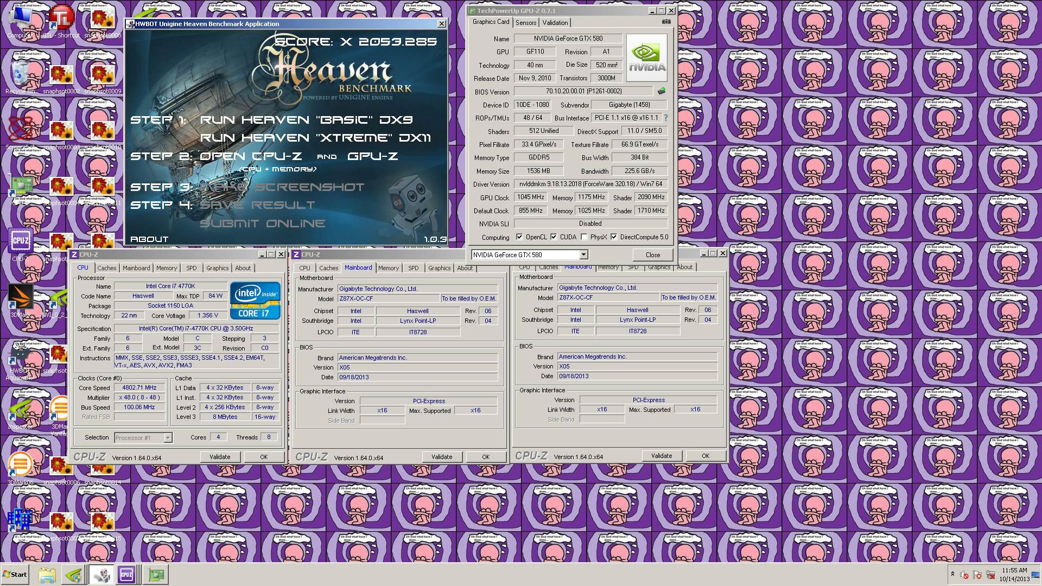Open the Memory tab in left CPU-Z

coord(167,268)
